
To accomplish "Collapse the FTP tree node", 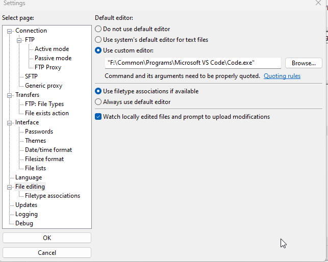I will [x=19, y=40].
